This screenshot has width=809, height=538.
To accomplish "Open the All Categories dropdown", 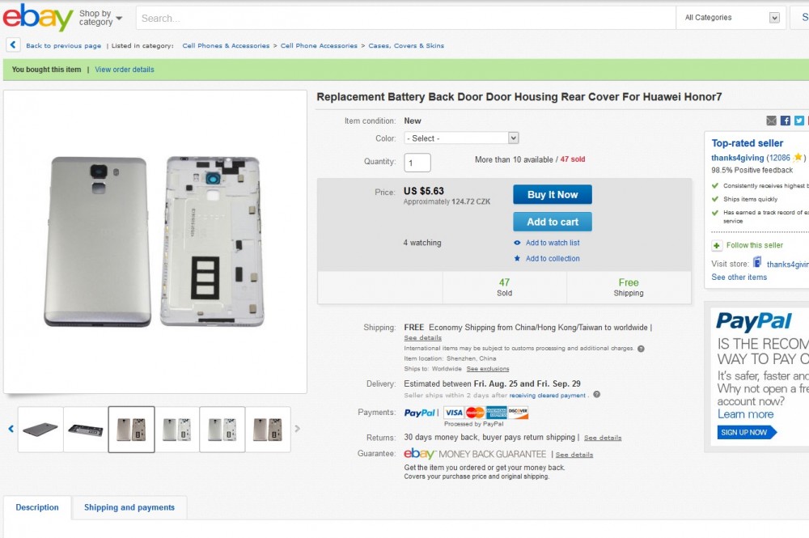I will click(731, 18).
